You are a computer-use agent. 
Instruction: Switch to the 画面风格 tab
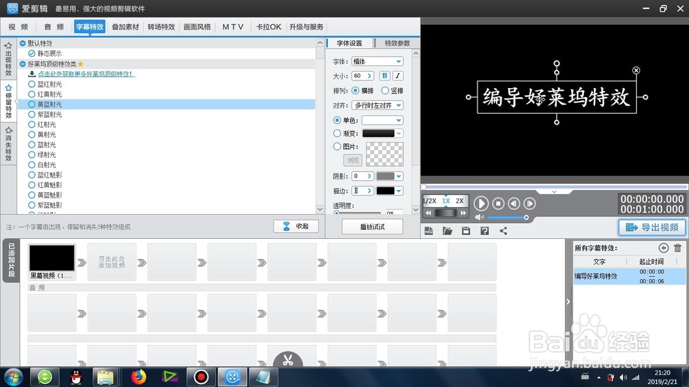(197, 27)
